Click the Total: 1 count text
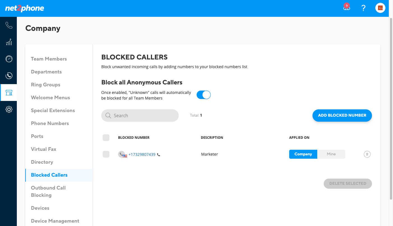The image size is (393, 226). tap(196, 115)
